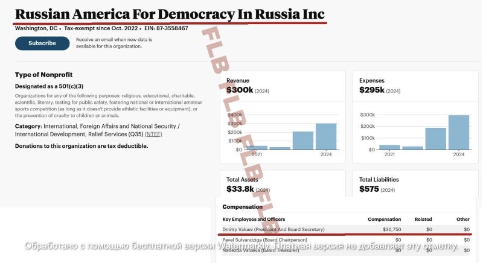Click the Total Liabilities $575 value

(369, 189)
